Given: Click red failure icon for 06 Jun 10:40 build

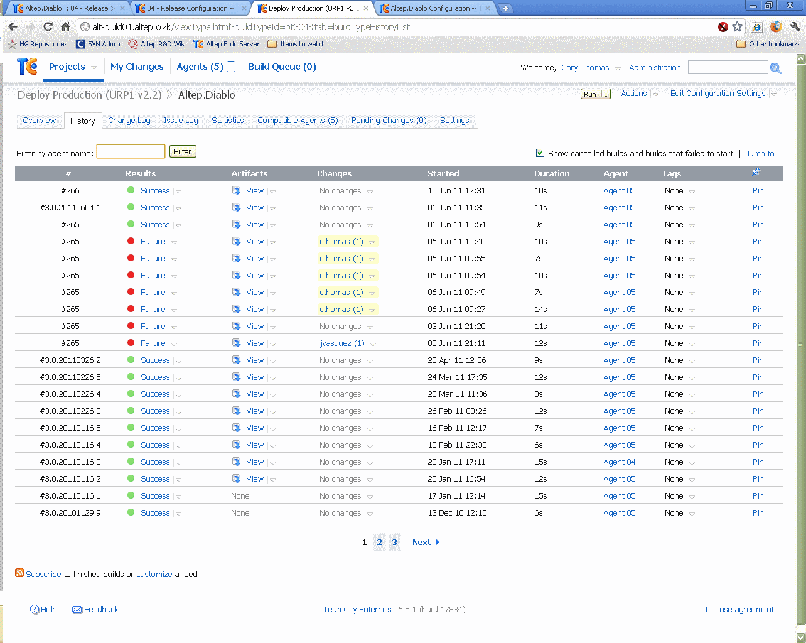Looking at the screenshot, I should point(131,241).
